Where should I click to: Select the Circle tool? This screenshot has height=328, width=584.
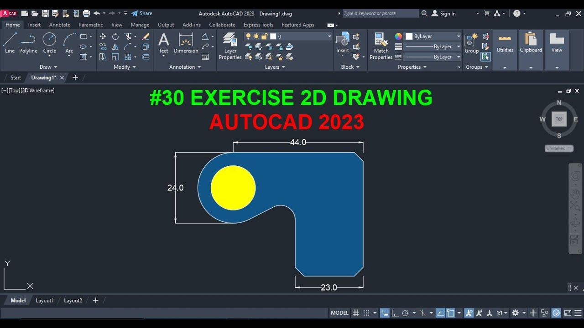(49, 43)
